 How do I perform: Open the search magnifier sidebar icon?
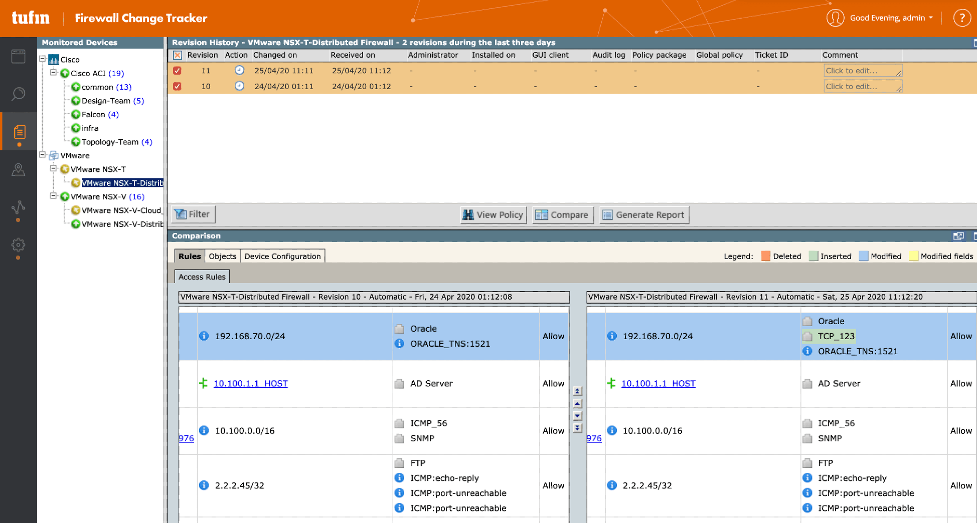tap(19, 94)
